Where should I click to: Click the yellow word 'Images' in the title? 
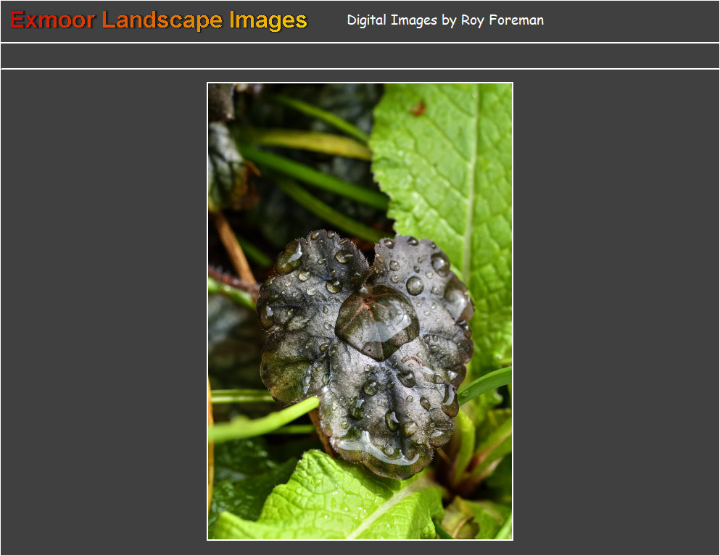point(268,20)
